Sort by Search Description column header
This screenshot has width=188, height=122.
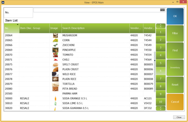[x=96, y=28]
